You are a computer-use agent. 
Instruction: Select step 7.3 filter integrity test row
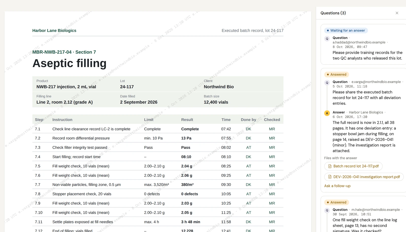pos(158,148)
